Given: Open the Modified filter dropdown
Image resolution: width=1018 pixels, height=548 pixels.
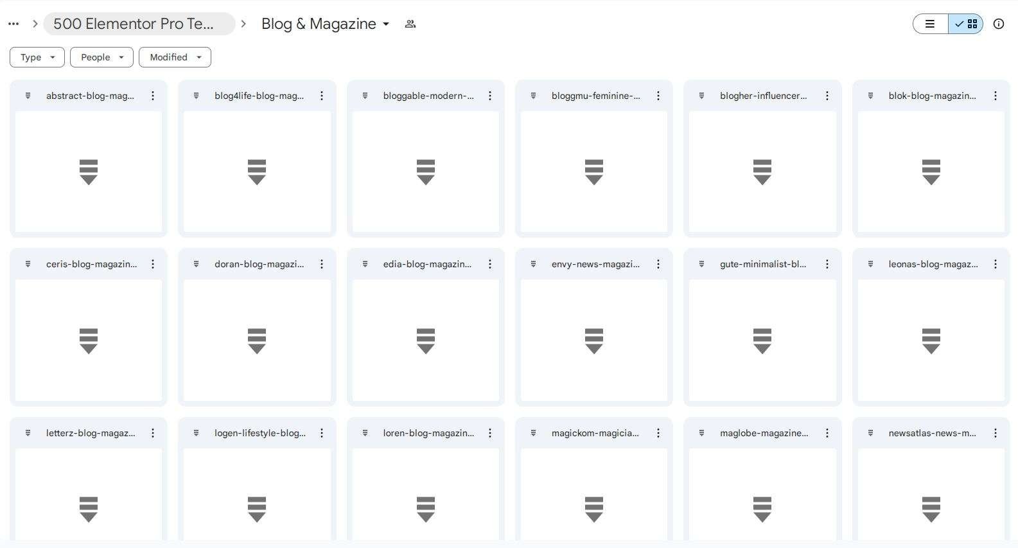Looking at the screenshot, I should tap(175, 57).
